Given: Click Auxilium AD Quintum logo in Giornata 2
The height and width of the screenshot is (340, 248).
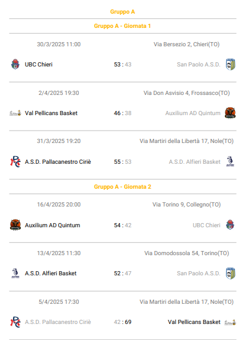Looking at the screenshot, I should 15,225.
